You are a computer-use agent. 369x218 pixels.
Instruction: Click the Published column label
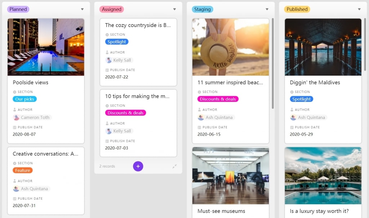(297, 9)
